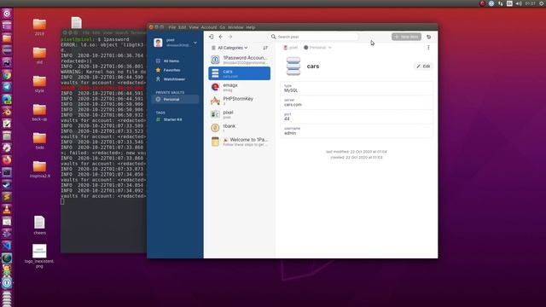Open the three-dot item options menu
This screenshot has width=546, height=307.
(x=428, y=48)
